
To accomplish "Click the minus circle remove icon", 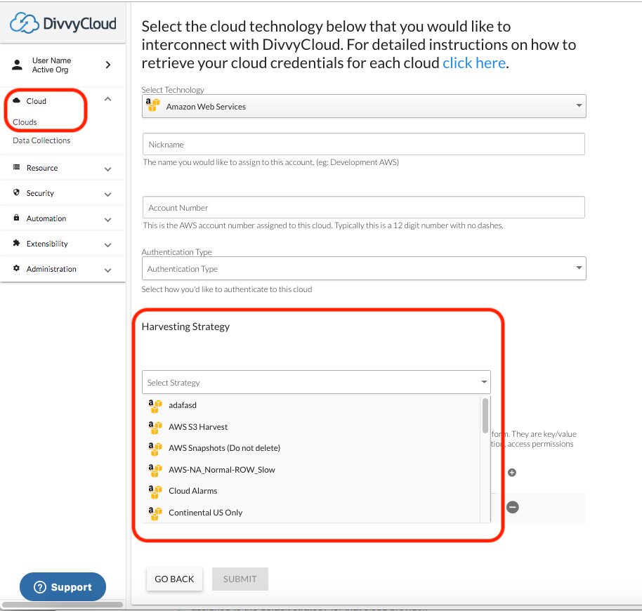I will point(513,507).
